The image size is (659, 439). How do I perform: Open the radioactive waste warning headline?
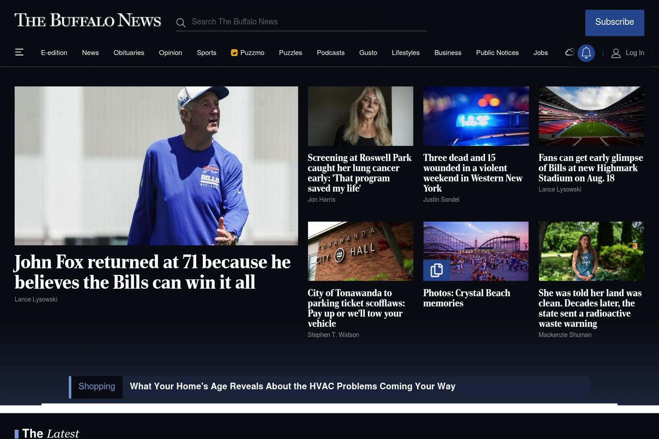pyautogui.click(x=590, y=308)
